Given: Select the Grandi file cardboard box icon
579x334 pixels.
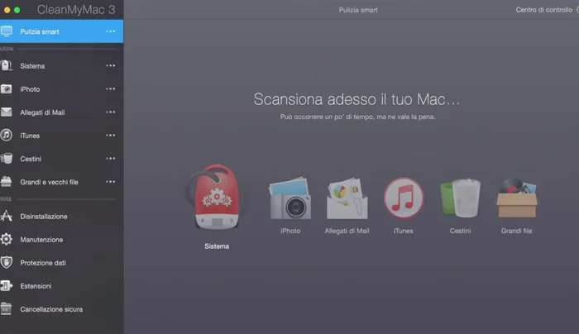Looking at the screenshot, I should 517,198.
